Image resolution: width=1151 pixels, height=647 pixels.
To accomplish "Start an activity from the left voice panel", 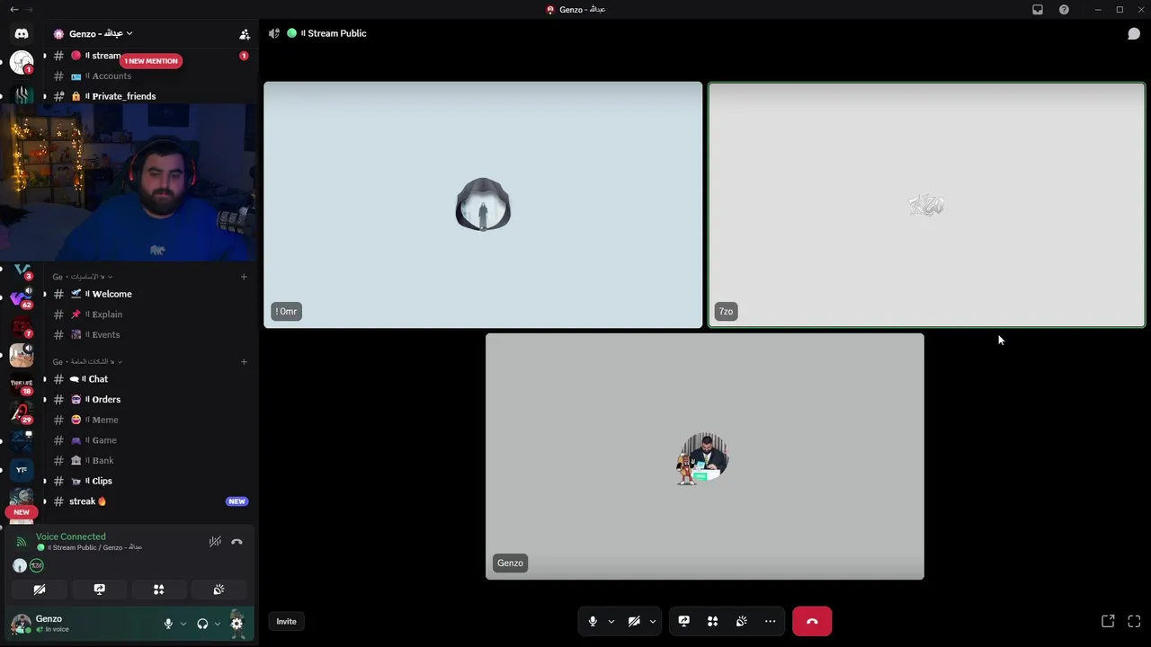I will tap(159, 589).
